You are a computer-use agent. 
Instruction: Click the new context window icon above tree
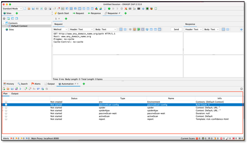point(8,19)
